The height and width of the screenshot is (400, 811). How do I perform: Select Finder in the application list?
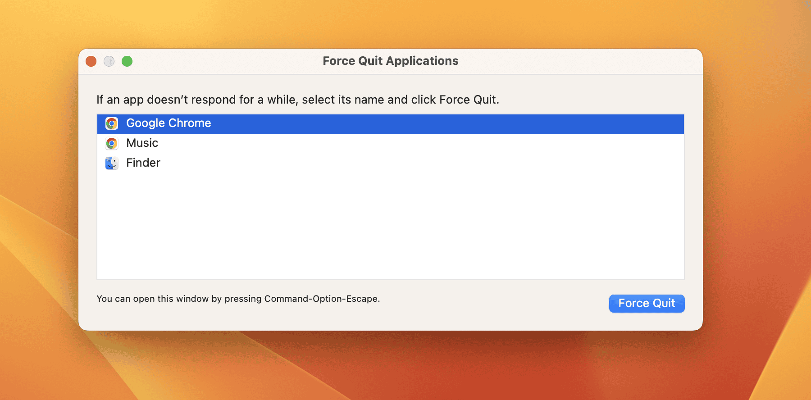click(143, 163)
